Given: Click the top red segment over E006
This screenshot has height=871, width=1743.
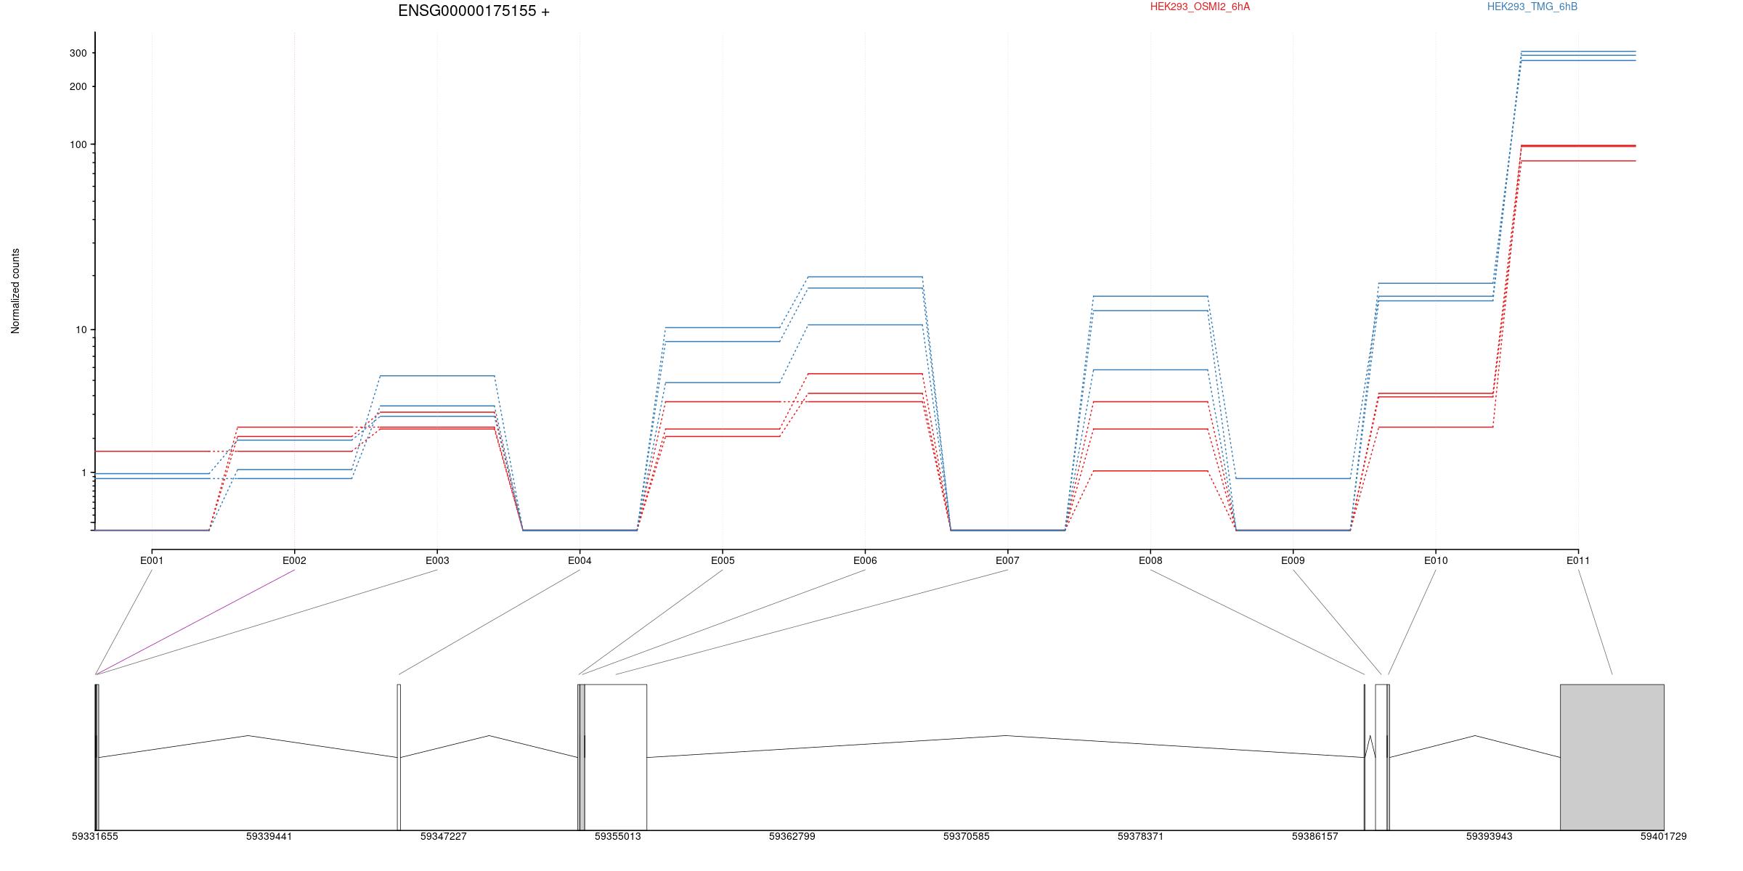Looking at the screenshot, I should pos(865,374).
